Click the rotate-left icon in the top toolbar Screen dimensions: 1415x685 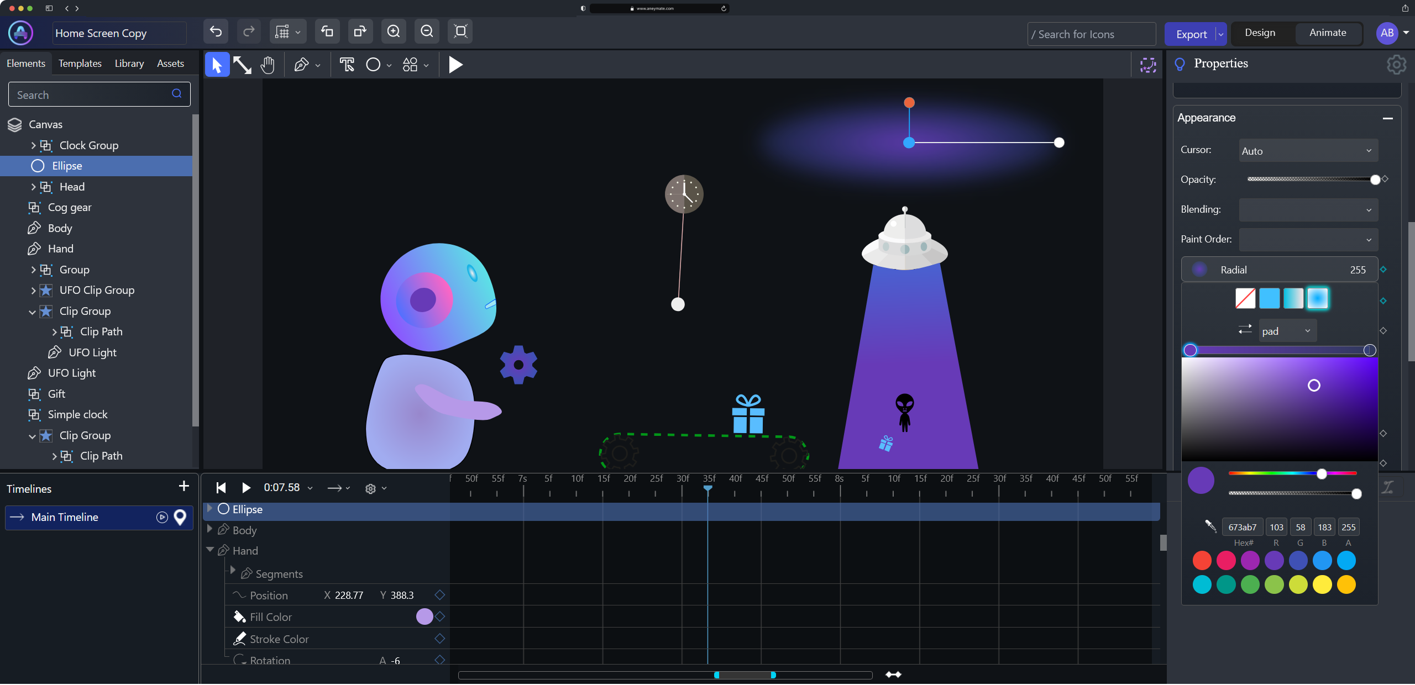[327, 31]
